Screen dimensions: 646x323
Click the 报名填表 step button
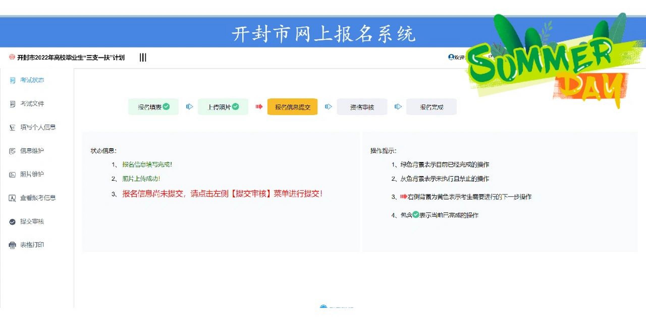pyautogui.click(x=153, y=107)
